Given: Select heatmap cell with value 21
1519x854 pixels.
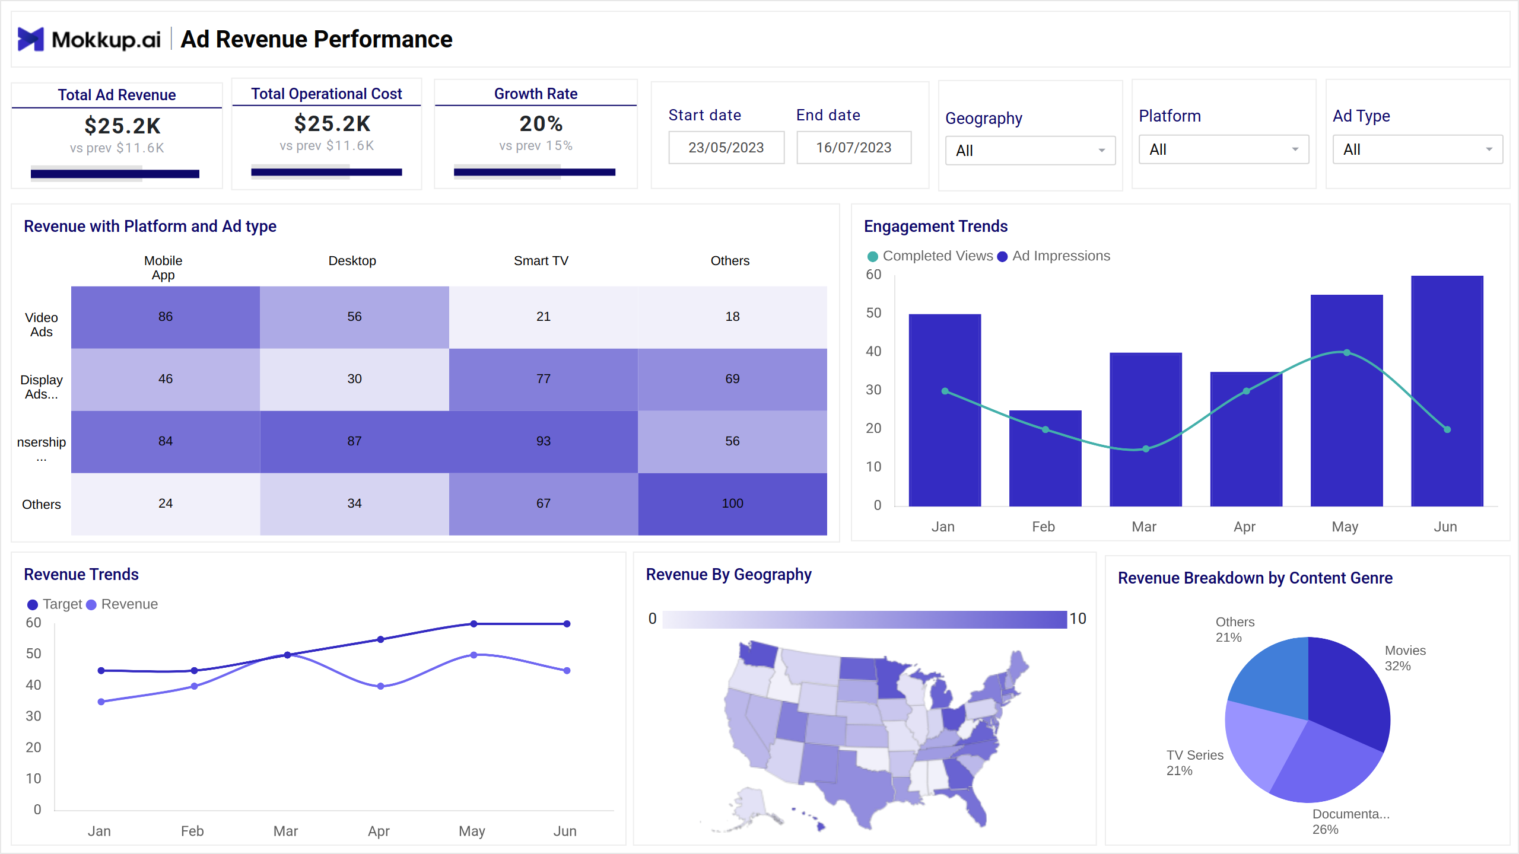Looking at the screenshot, I should (x=544, y=317).
